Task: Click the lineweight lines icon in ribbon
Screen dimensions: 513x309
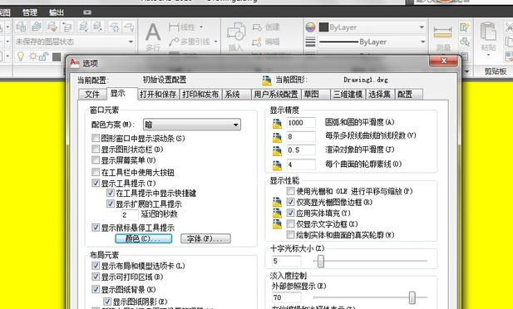Action: [310, 42]
